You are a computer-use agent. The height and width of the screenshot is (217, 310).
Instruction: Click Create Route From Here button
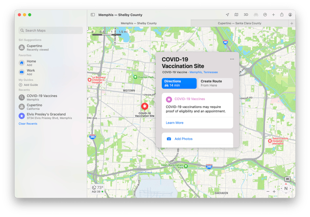pyautogui.click(x=215, y=83)
